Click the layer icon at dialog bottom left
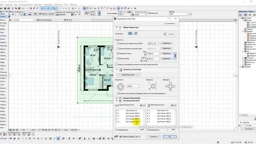This screenshot has height=144, width=256. (x=116, y=136)
